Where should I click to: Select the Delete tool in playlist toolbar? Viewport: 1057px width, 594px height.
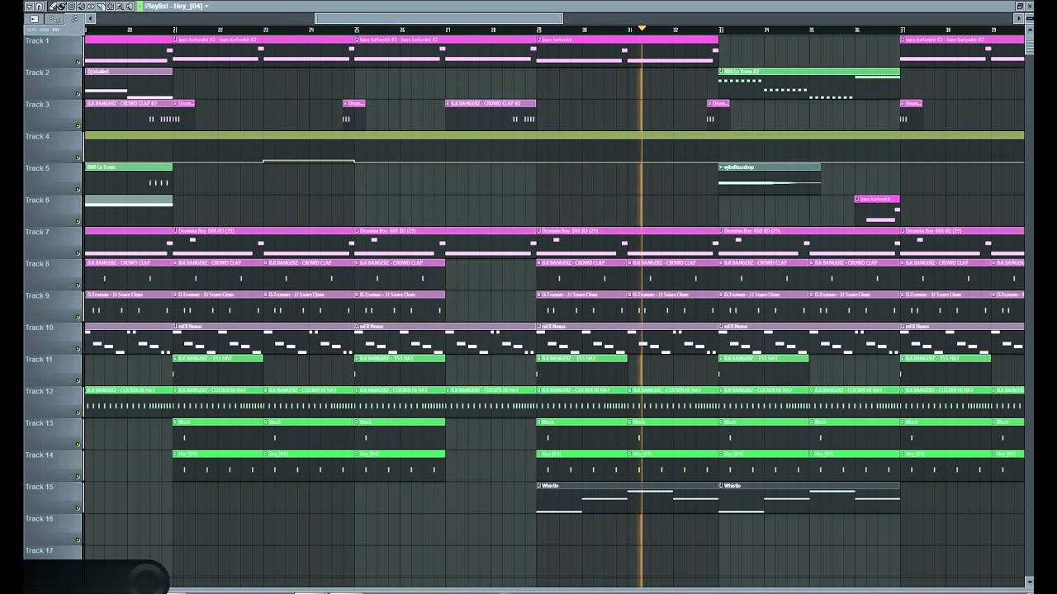(x=71, y=6)
